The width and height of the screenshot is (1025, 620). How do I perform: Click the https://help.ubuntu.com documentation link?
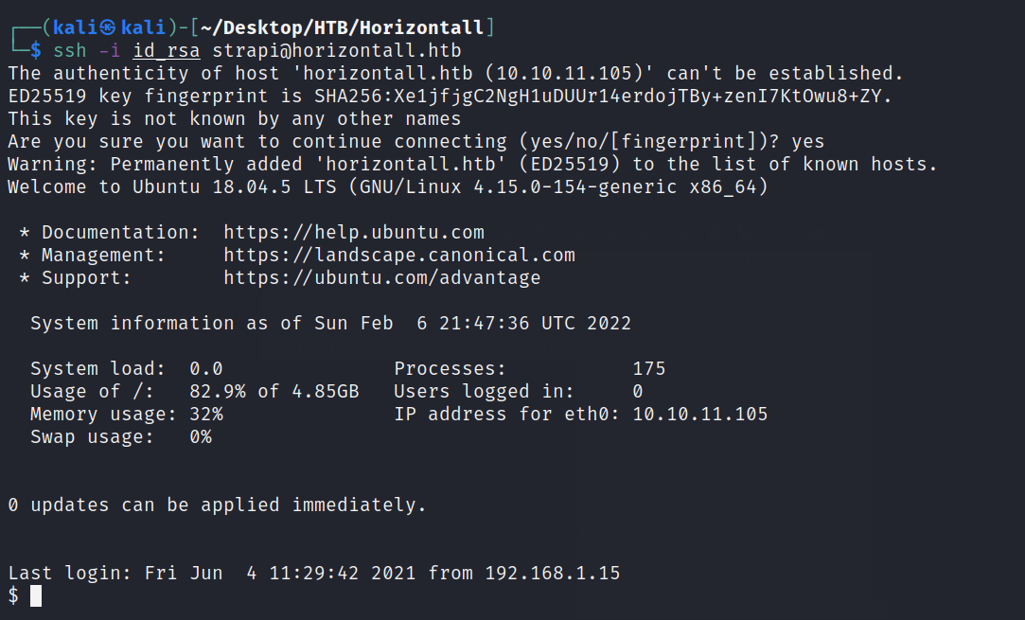pos(353,233)
